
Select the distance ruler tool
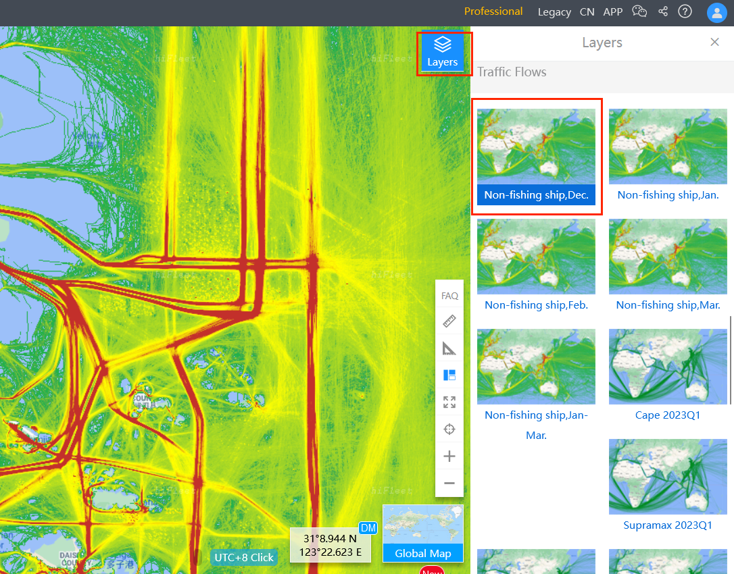coord(449,321)
